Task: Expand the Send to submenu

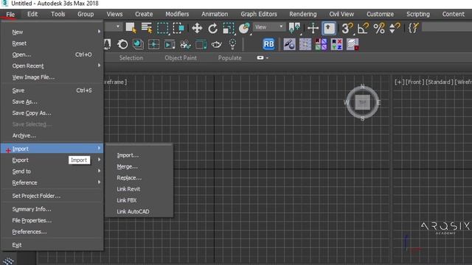Action: pos(99,171)
